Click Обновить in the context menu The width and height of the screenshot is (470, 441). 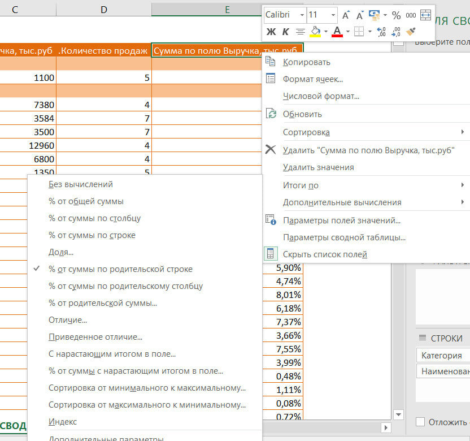pos(302,114)
